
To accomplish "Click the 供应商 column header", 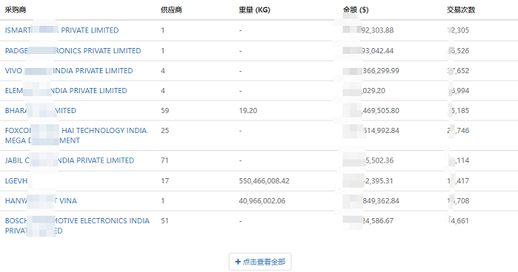I will [x=171, y=10].
